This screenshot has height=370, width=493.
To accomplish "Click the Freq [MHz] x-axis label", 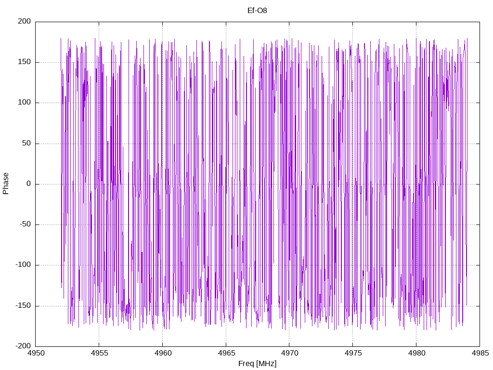I will 257,364.
